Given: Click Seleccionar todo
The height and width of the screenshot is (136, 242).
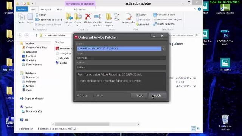Looking at the screenshot, I should pyautogui.click(x=164, y=15).
